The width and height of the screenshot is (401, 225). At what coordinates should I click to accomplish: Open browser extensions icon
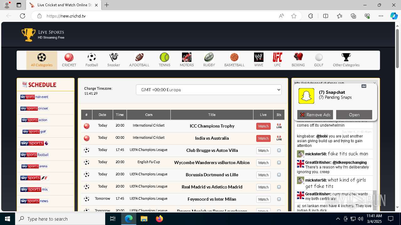(310, 16)
